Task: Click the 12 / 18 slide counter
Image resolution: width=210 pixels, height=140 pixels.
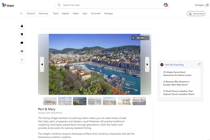Action: pyautogui.click(x=140, y=38)
